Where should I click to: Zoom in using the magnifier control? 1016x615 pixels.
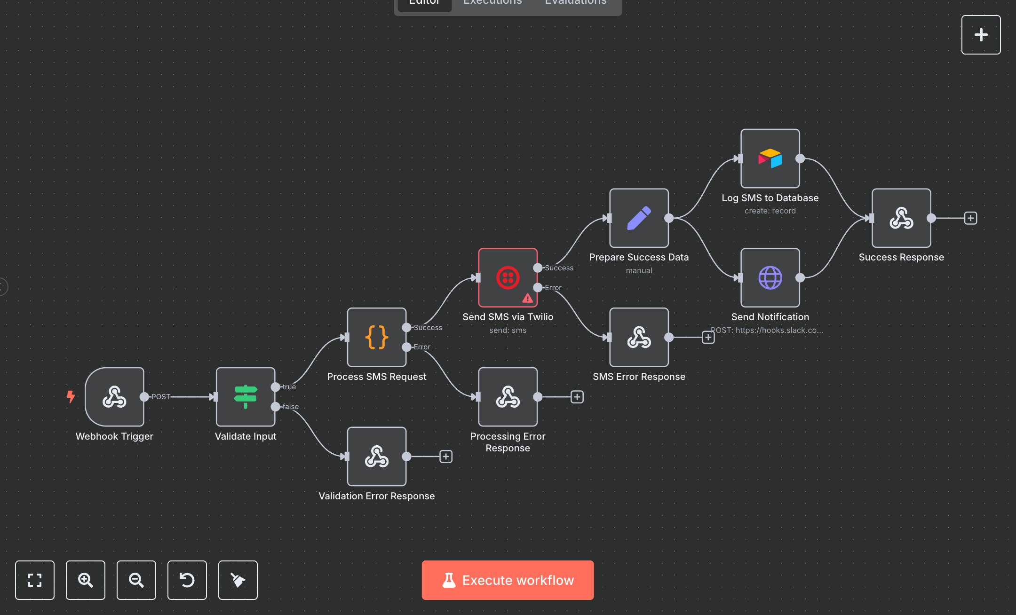tap(86, 580)
